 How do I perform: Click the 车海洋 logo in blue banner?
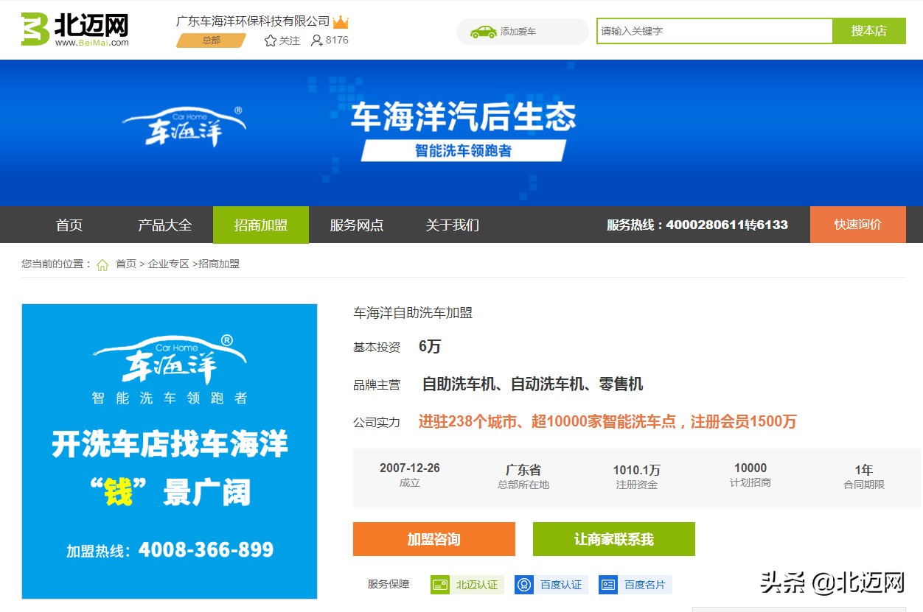point(184,125)
